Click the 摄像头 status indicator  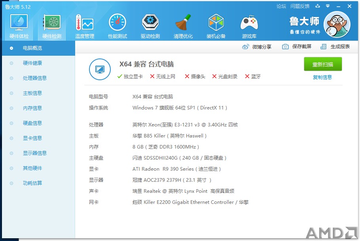pos(195,77)
